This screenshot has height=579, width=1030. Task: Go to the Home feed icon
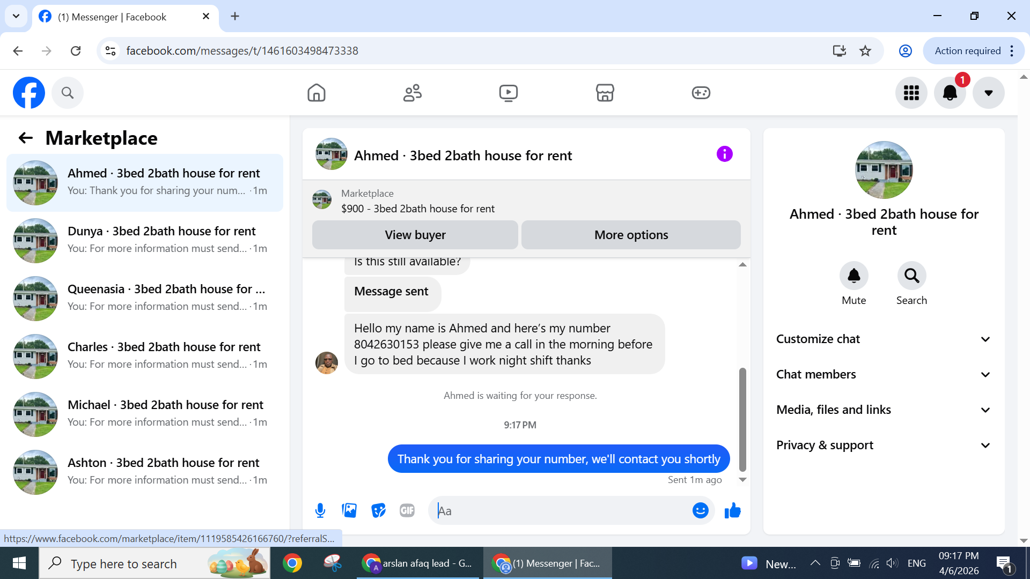[317, 93]
